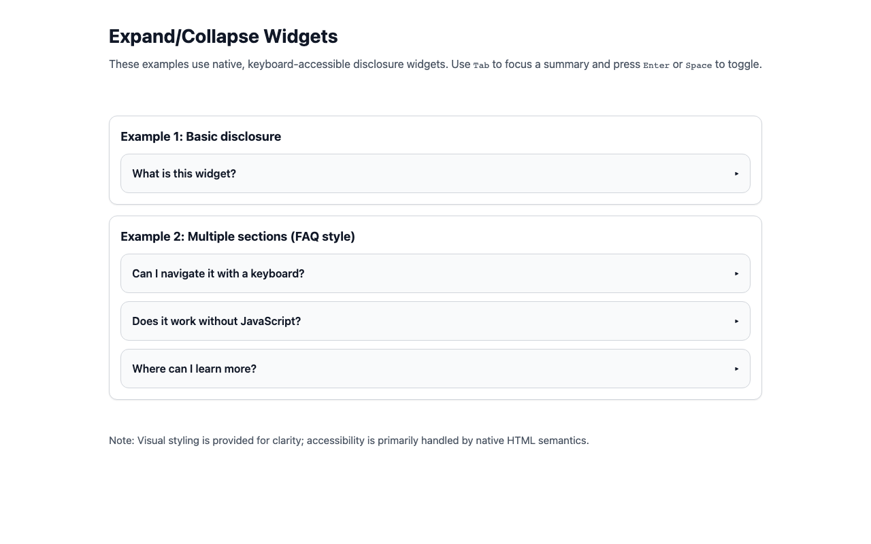
Task: Click the "Example 2: Multiple sections" heading
Action: 237,237
